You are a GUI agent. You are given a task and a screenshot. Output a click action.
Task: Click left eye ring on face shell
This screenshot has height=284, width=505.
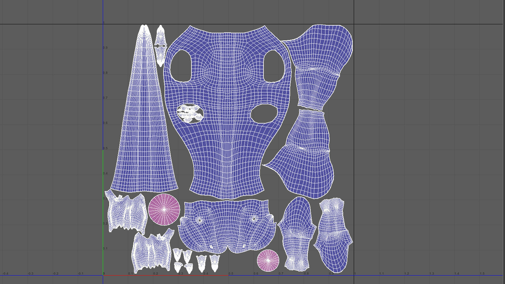pyautogui.click(x=199, y=220)
